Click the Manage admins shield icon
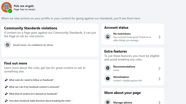 pyautogui.click(x=108, y=102)
